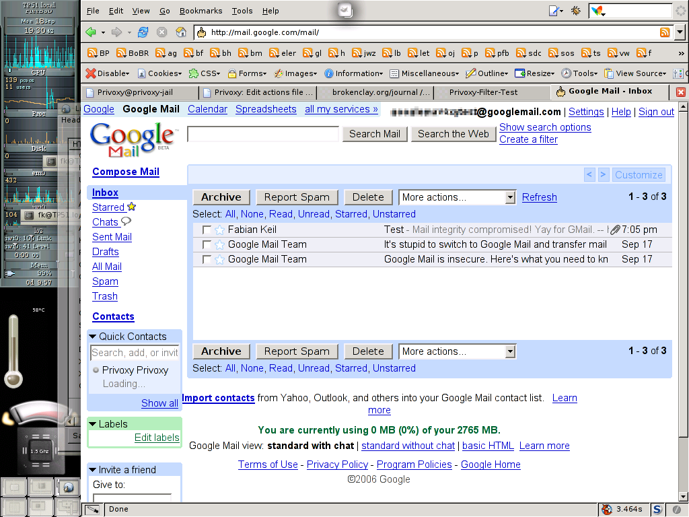Click the Search the Web button
689x517 pixels.
(x=453, y=134)
